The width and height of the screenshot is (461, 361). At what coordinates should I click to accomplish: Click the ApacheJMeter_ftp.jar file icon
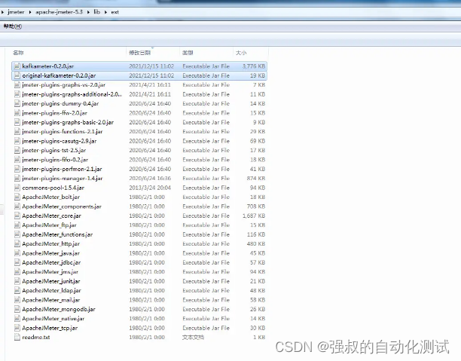[17, 225]
